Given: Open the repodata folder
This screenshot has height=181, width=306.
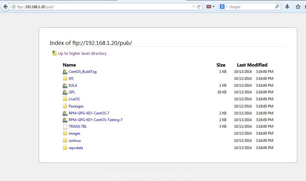Looking at the screenshot, I should click(x=75, y=148).
